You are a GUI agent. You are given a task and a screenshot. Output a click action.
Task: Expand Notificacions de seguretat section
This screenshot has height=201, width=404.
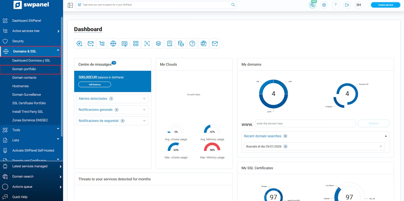click(144, 121)
